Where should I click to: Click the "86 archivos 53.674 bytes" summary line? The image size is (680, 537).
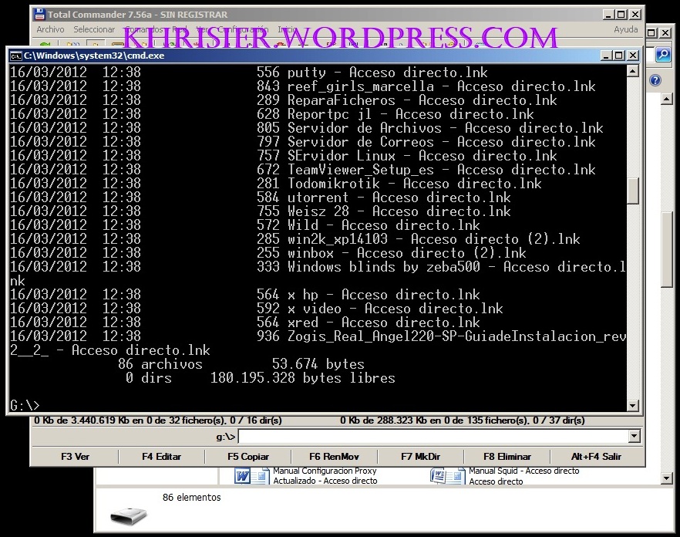point(241,364)
